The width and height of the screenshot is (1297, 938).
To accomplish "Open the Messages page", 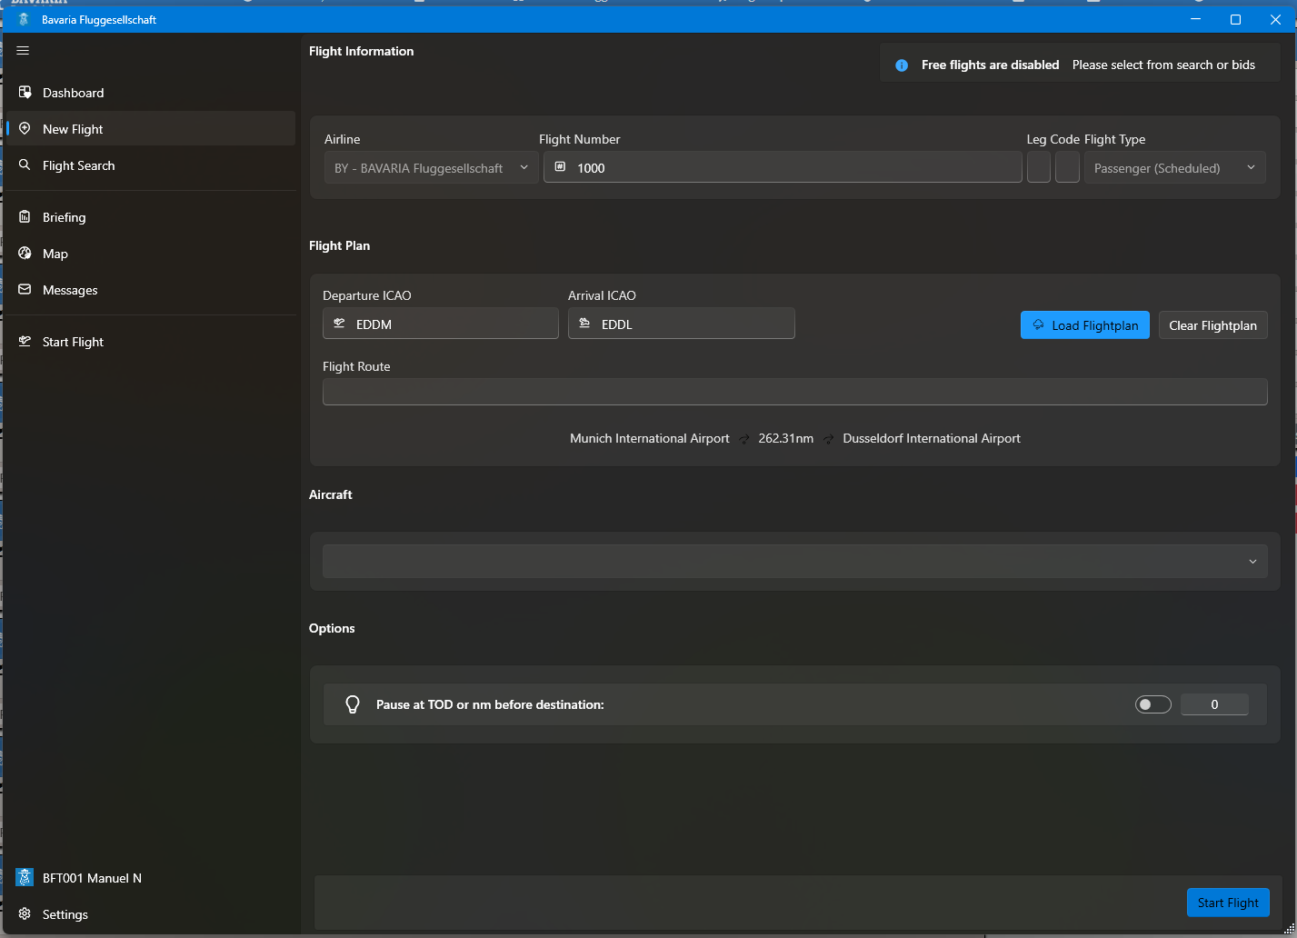I will pos(151,290).
